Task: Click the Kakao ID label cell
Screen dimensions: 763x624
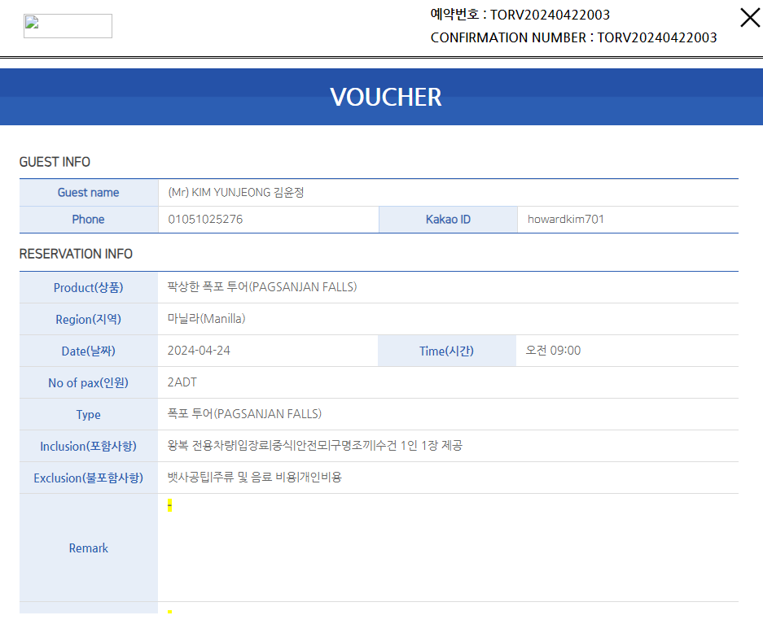Action: point(448,220)
